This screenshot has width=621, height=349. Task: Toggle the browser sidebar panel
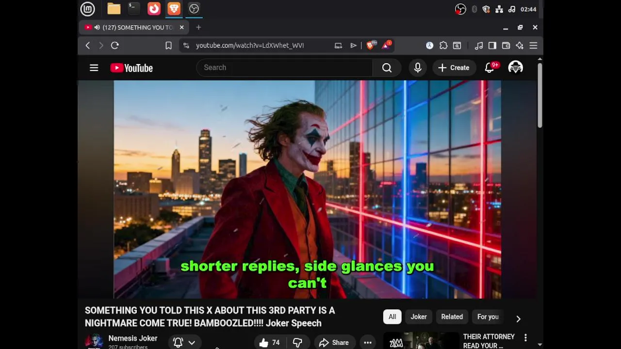pos(492,46)
